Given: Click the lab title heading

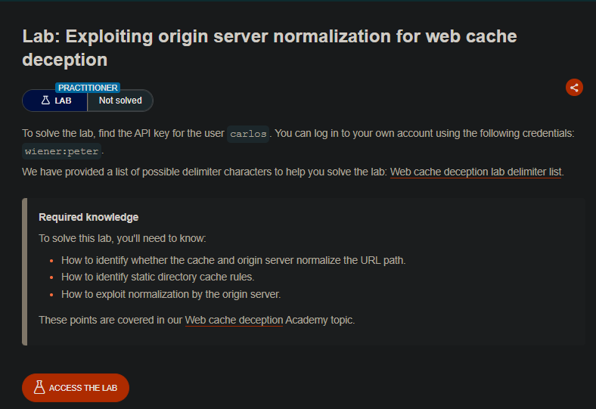Looking at the screenshot, I should [269, 48].
